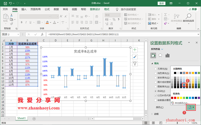Click the insert function fx icon
The height and width of the screenshot is (125, 201).
point(42,34)
